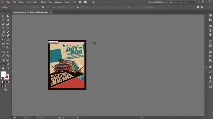Select the Rotate tool
Viewport: 213px width, 119px height.
pyautogui.click(x=3, y=40)
